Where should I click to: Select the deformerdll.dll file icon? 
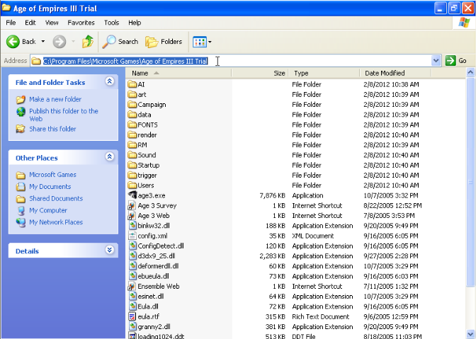(132, 266)
